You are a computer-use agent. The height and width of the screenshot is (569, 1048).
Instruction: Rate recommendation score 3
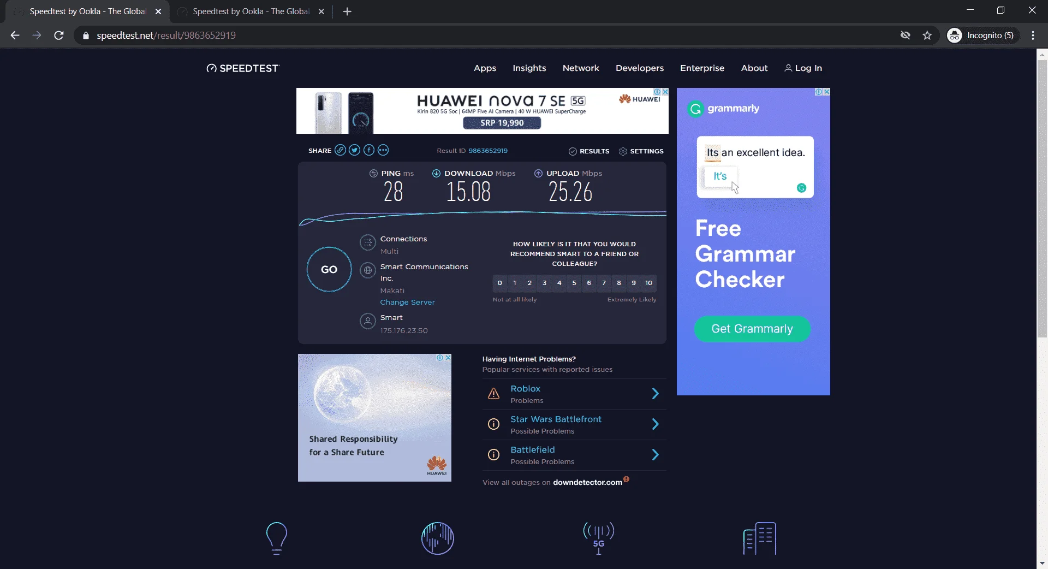coord(544,283)
